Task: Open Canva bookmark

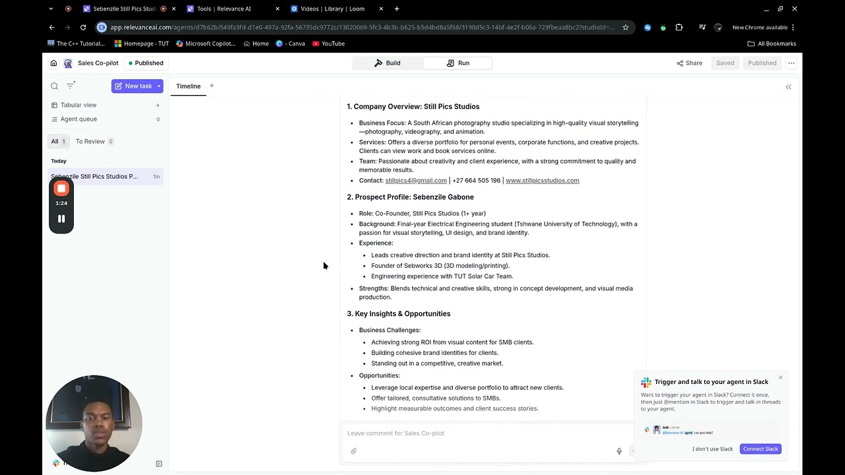Action: click(290, 44)
